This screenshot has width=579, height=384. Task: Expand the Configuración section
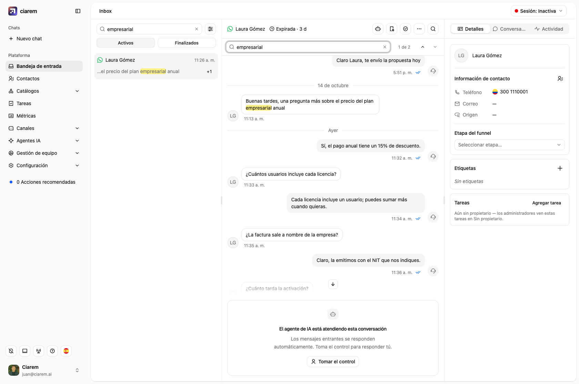tap(44, 165)
